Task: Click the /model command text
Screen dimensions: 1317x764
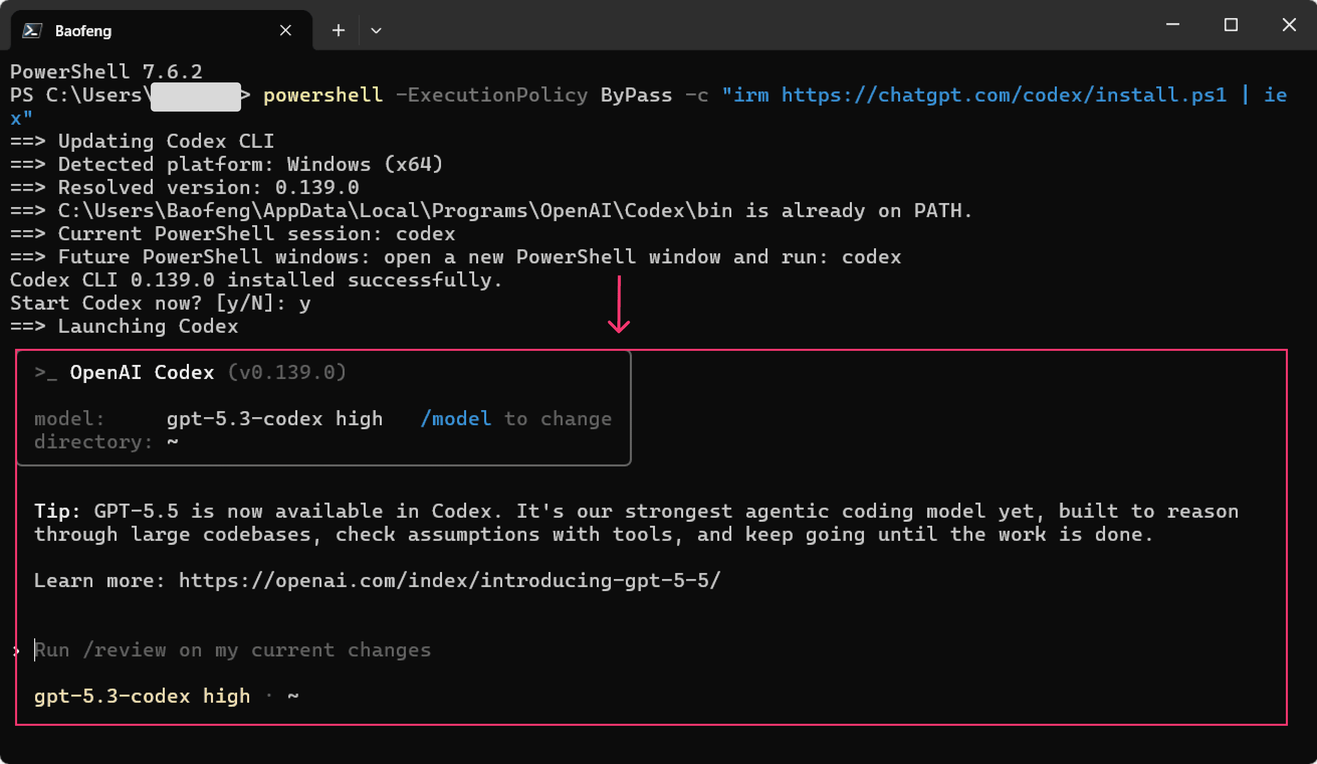Action: point(456,419)
